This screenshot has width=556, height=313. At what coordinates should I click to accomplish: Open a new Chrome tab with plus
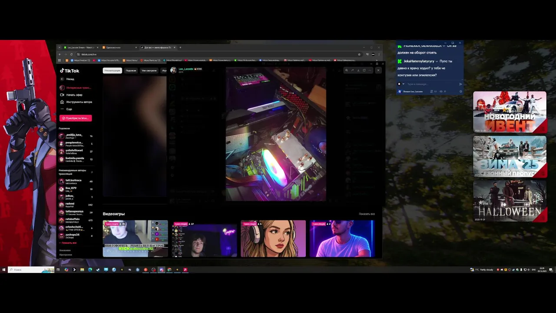click(x=180, y=47)
